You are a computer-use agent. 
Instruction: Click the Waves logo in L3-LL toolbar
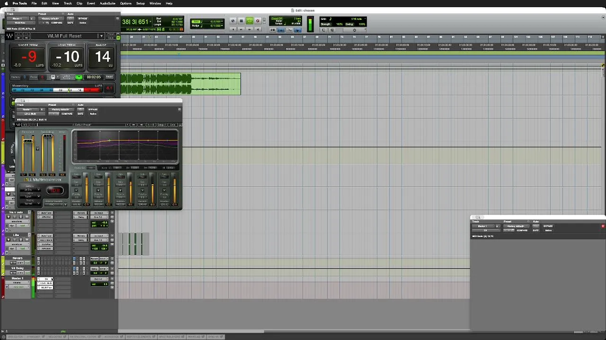[19, 125]
